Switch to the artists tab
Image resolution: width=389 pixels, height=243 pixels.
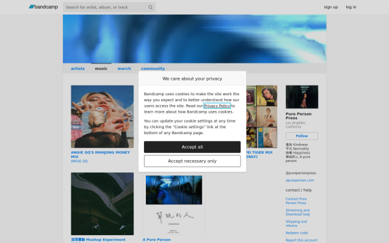click(x=78, y=69)
